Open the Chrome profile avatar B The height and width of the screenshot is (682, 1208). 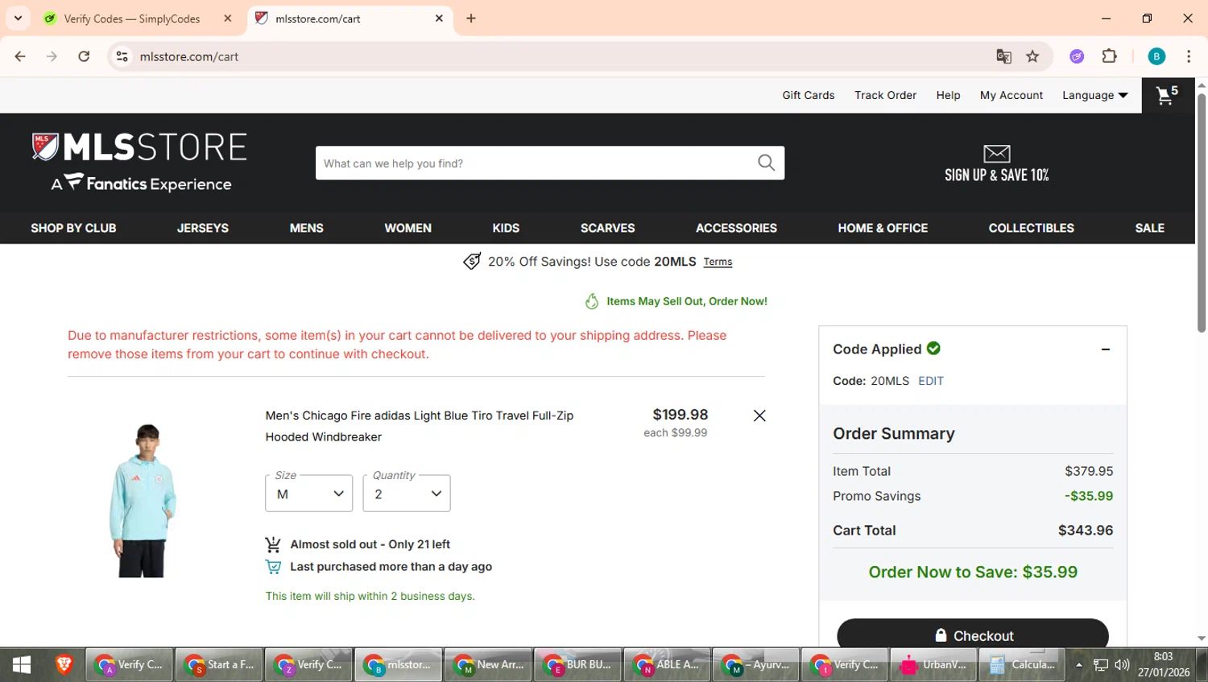1156,56
